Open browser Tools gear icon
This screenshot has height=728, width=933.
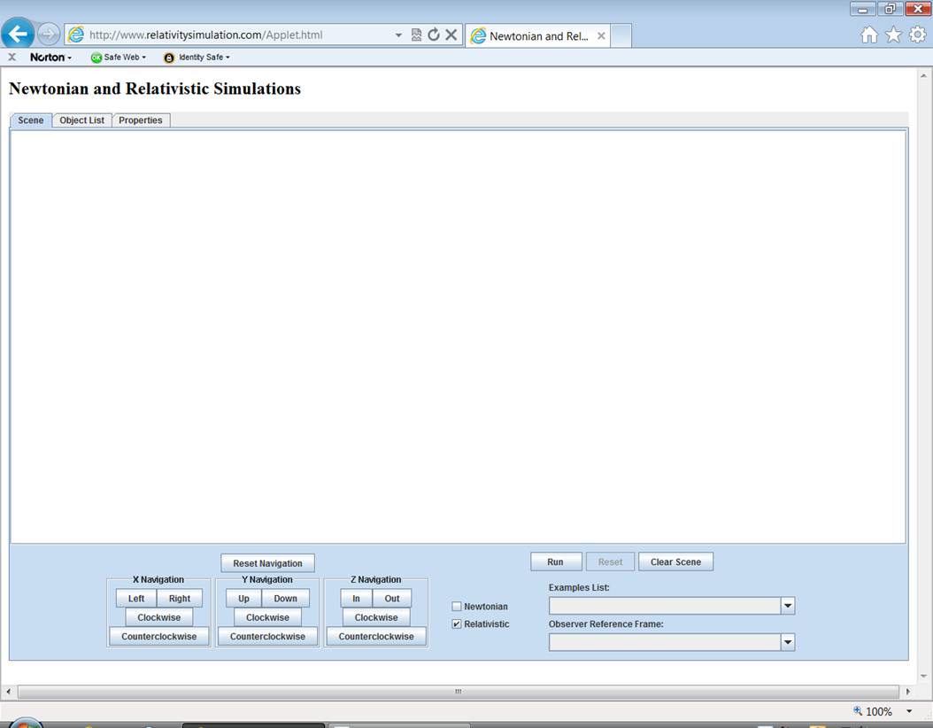click(x=917, y=35)
